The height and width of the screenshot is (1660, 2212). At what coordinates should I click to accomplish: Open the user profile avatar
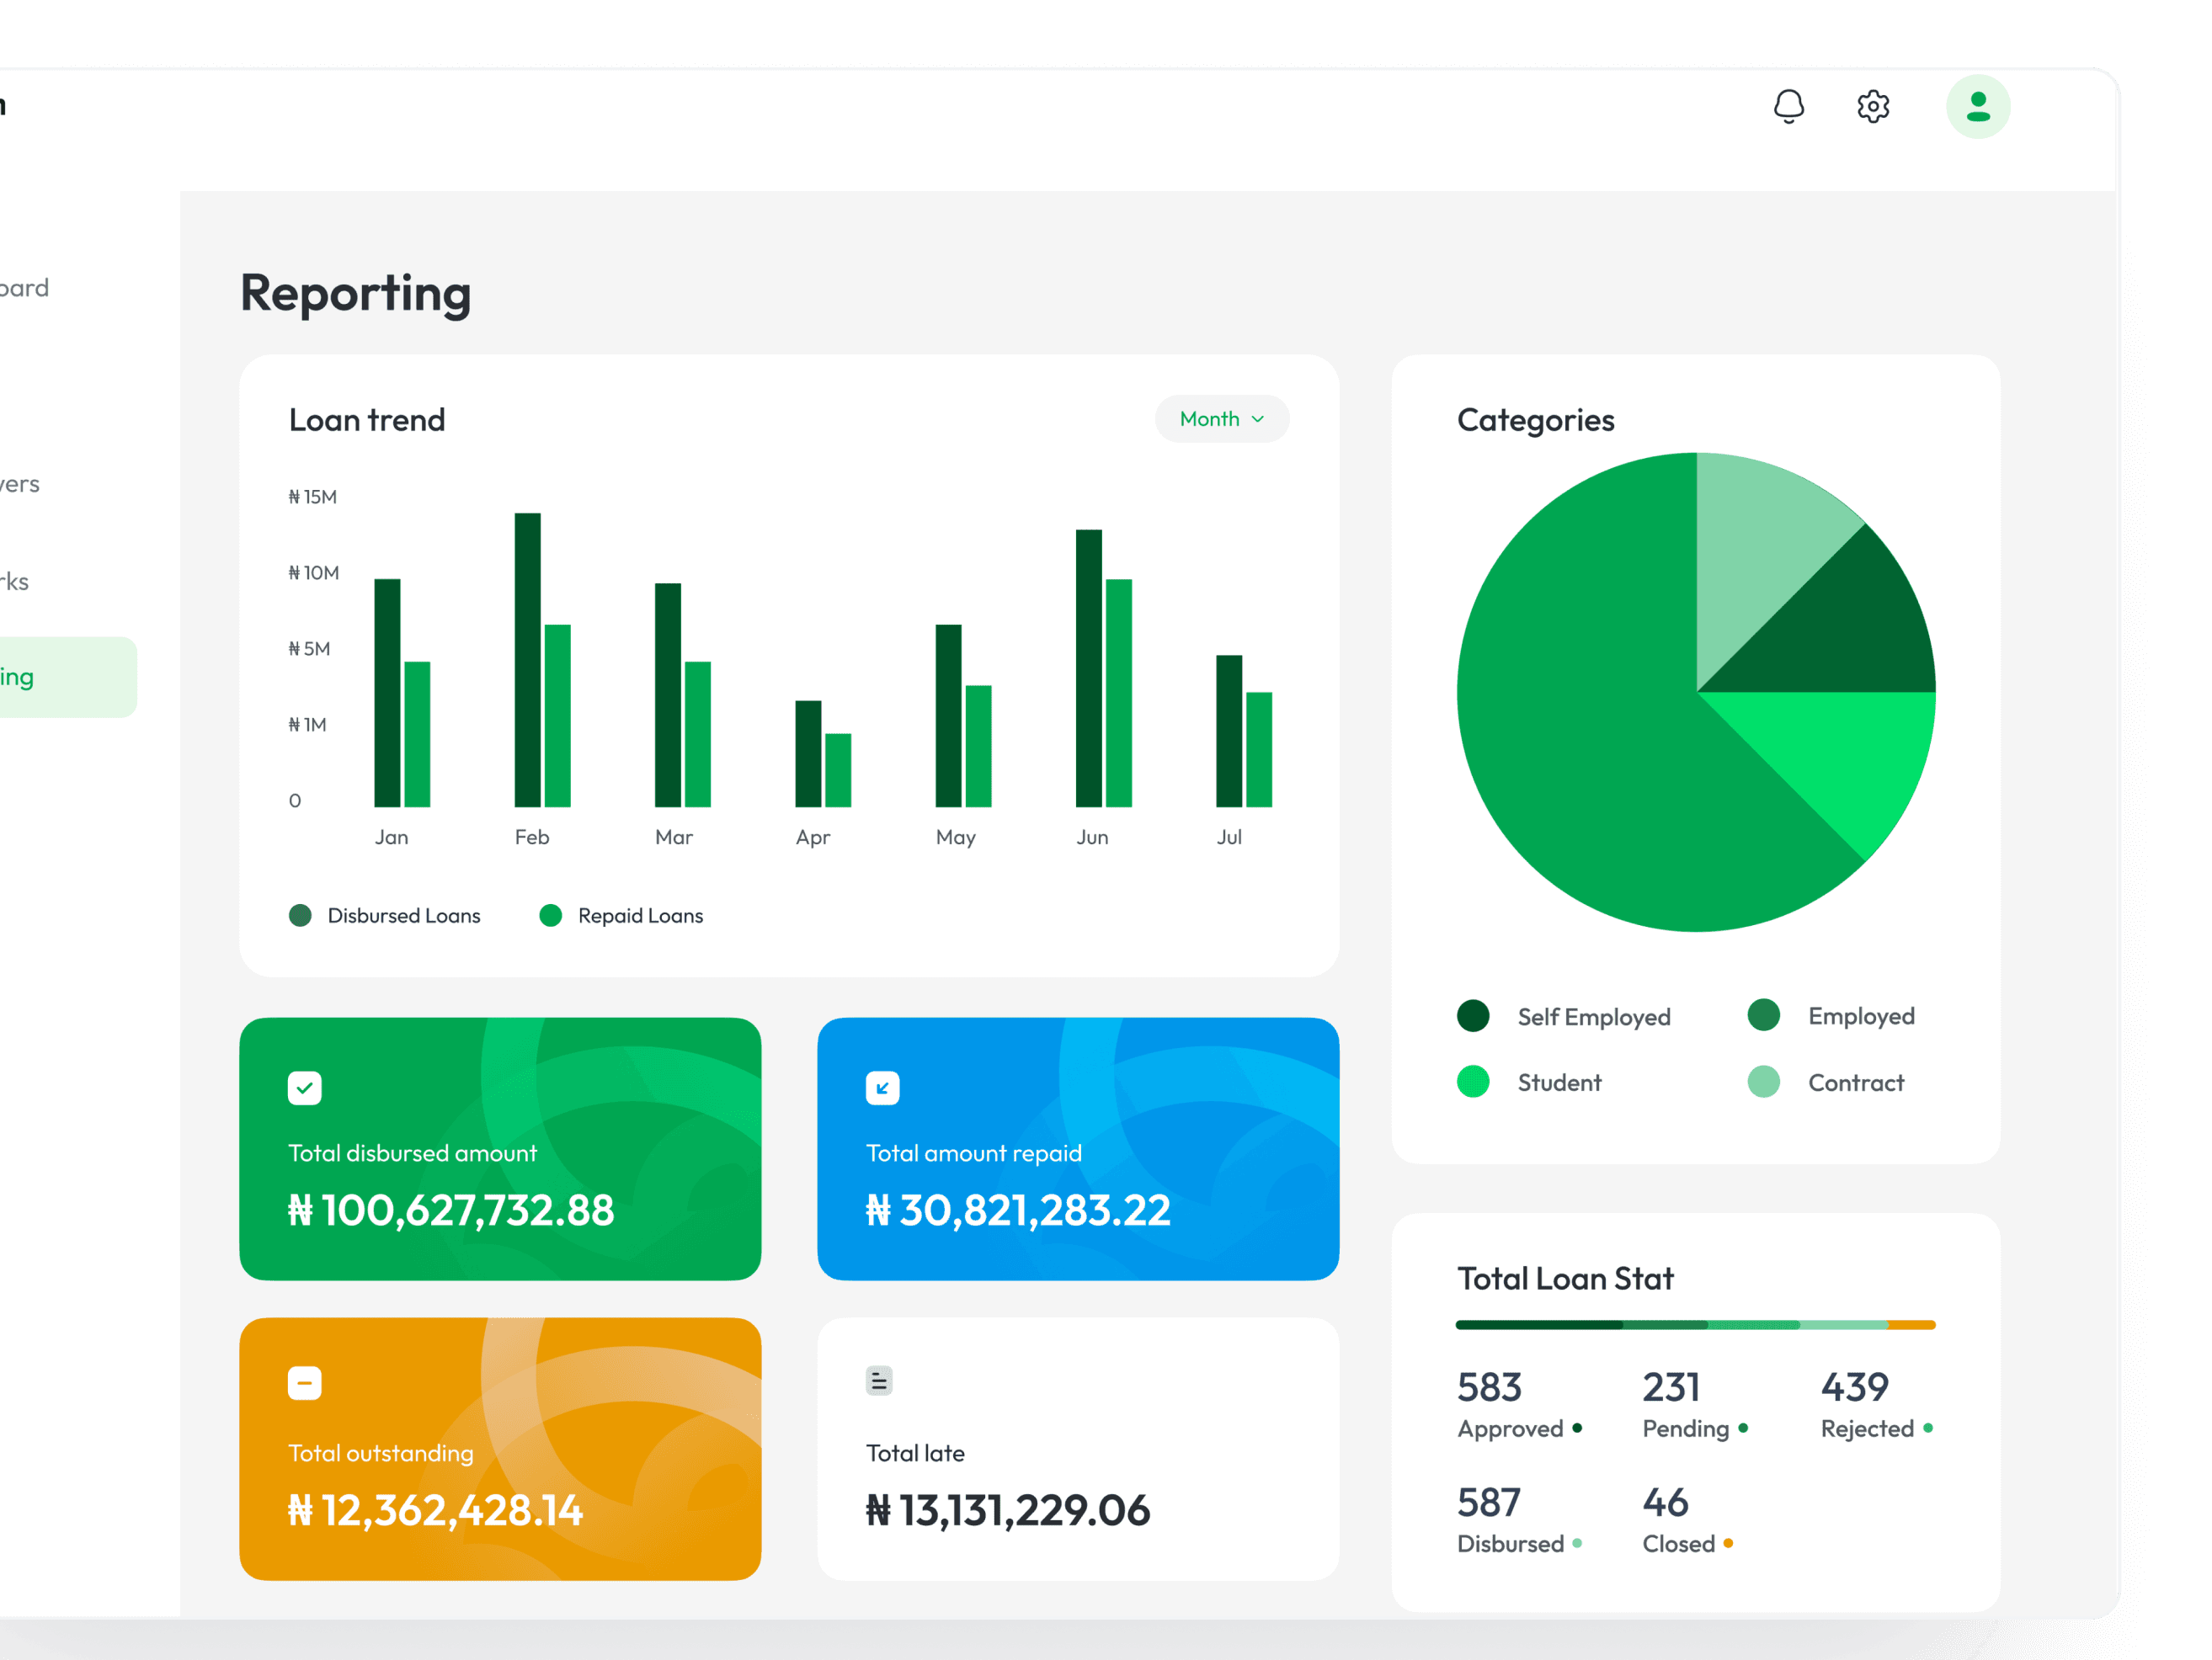tap(1977, 106)
